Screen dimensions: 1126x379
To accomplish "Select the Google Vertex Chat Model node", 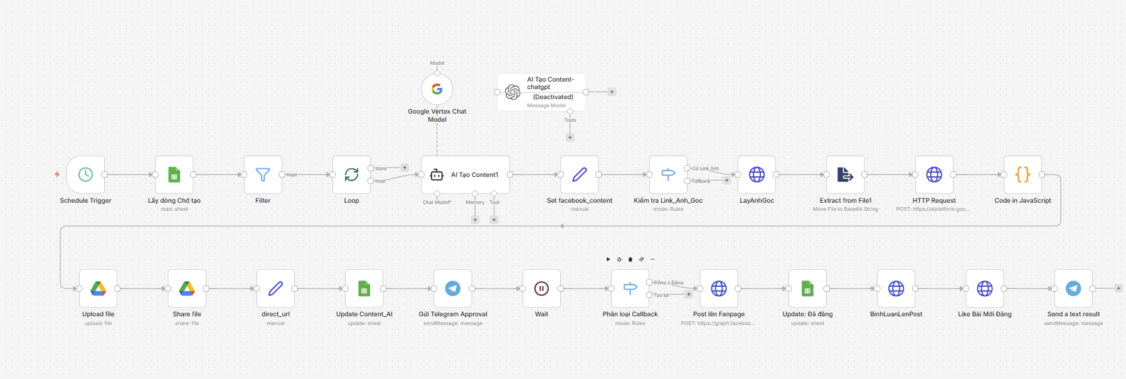I will click(x=437, y=89).
